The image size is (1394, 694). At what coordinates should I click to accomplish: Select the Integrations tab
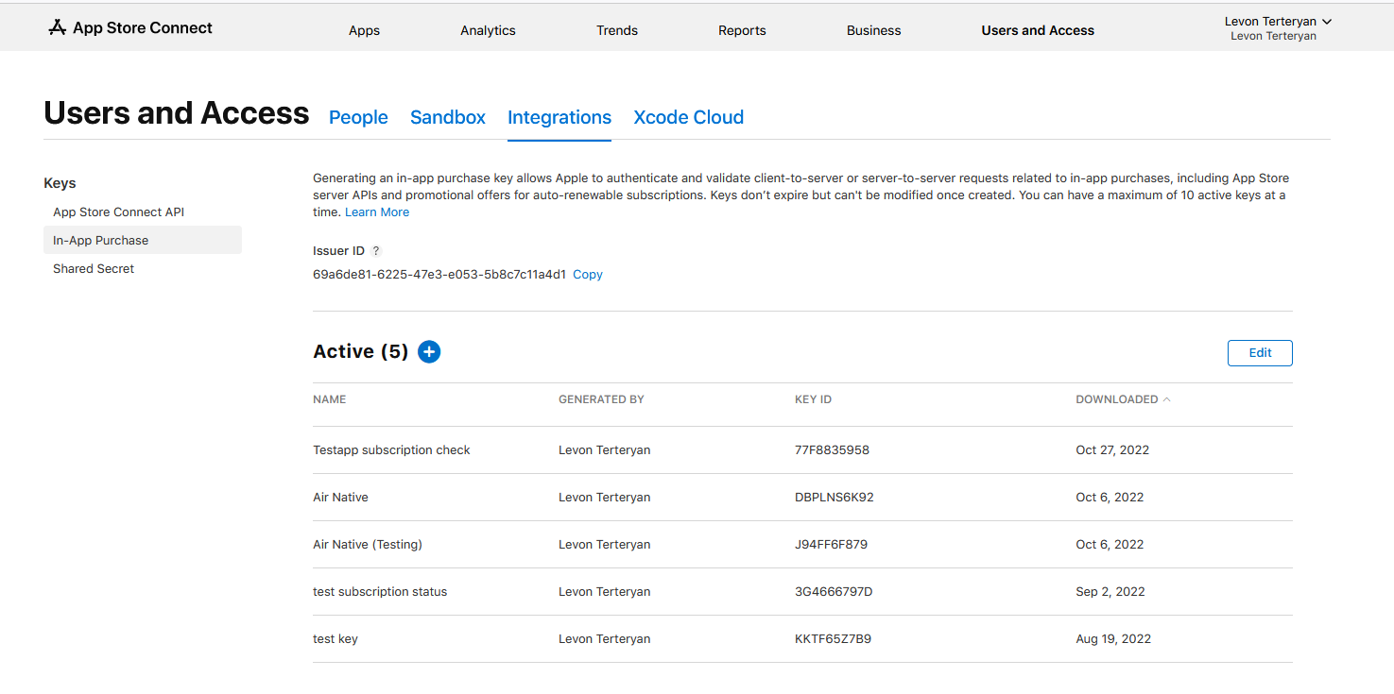[559, 117]
